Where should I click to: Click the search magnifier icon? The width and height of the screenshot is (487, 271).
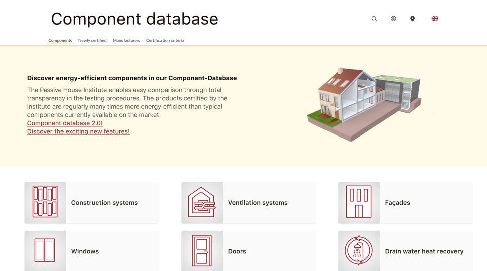(x=374, y=19)
